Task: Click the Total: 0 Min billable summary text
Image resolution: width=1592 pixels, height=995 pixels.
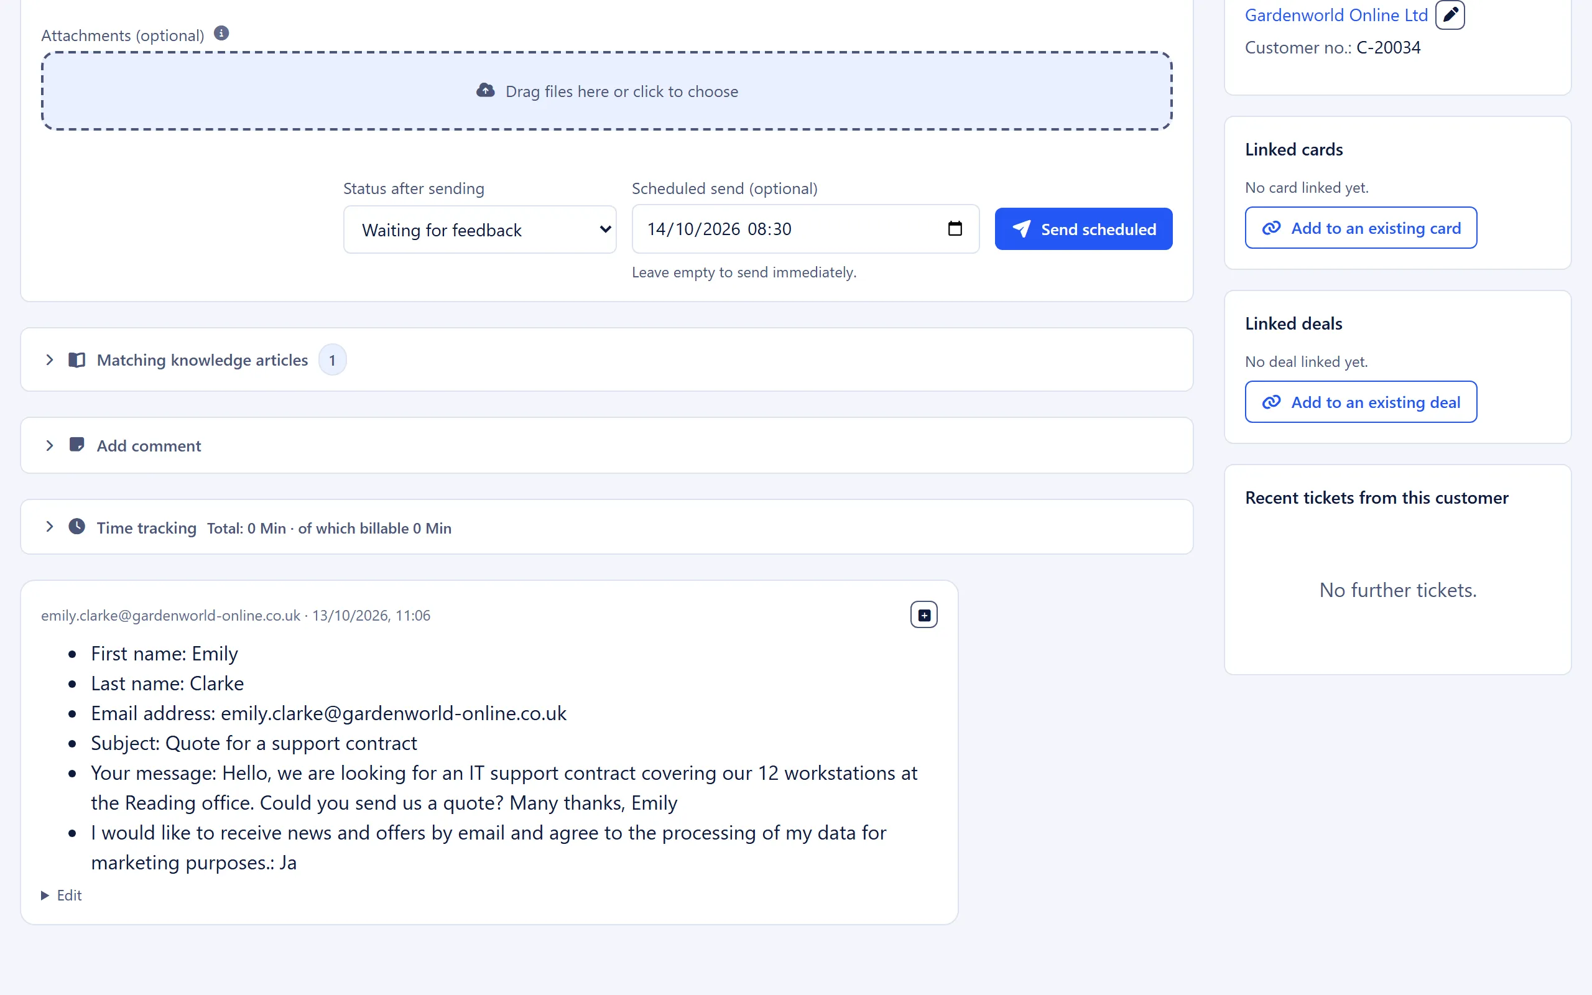Action: point(329,529)
